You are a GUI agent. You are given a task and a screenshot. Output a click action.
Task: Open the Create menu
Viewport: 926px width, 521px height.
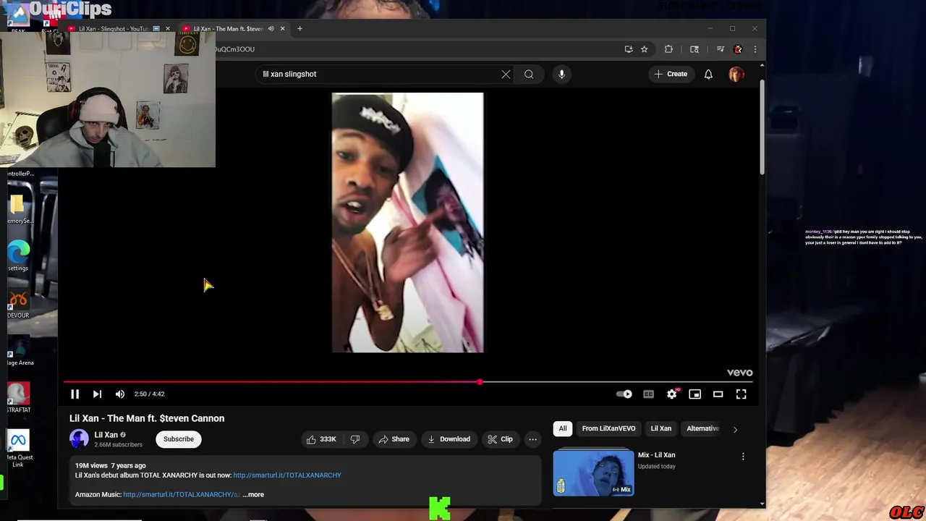[671, 74]
